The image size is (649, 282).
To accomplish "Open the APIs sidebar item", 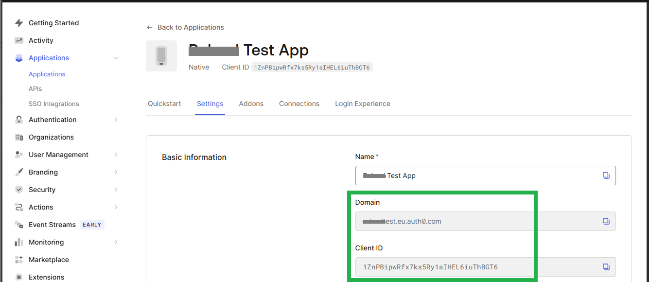I will (x=35, y=89).
